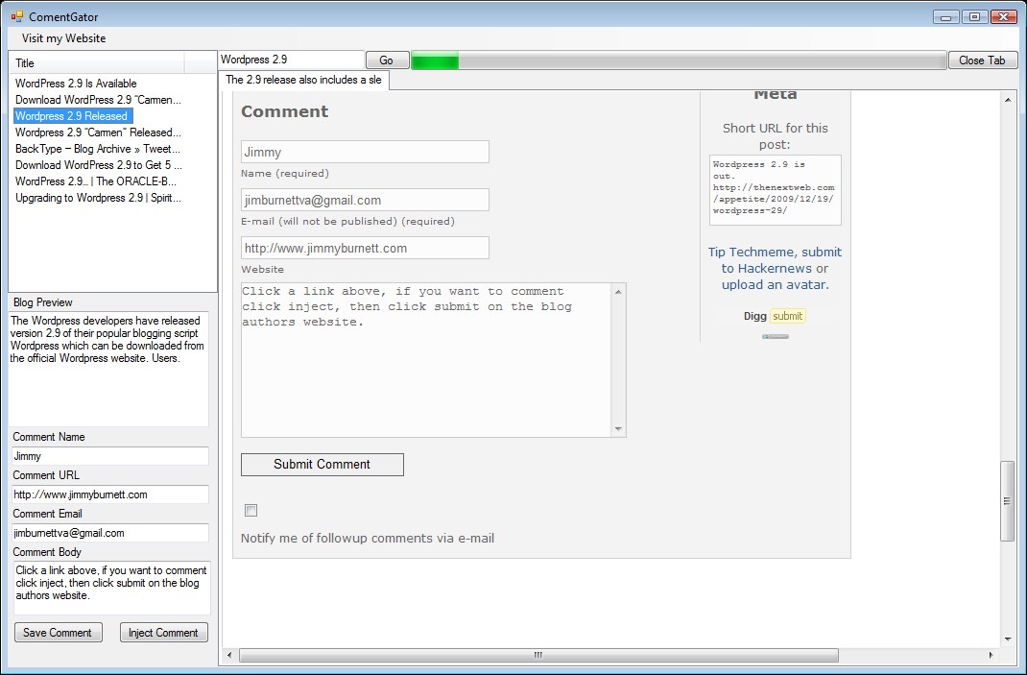Click the browser vertical scrollbar thumb
1027x675 pixels.
[x=1008, y=501]
